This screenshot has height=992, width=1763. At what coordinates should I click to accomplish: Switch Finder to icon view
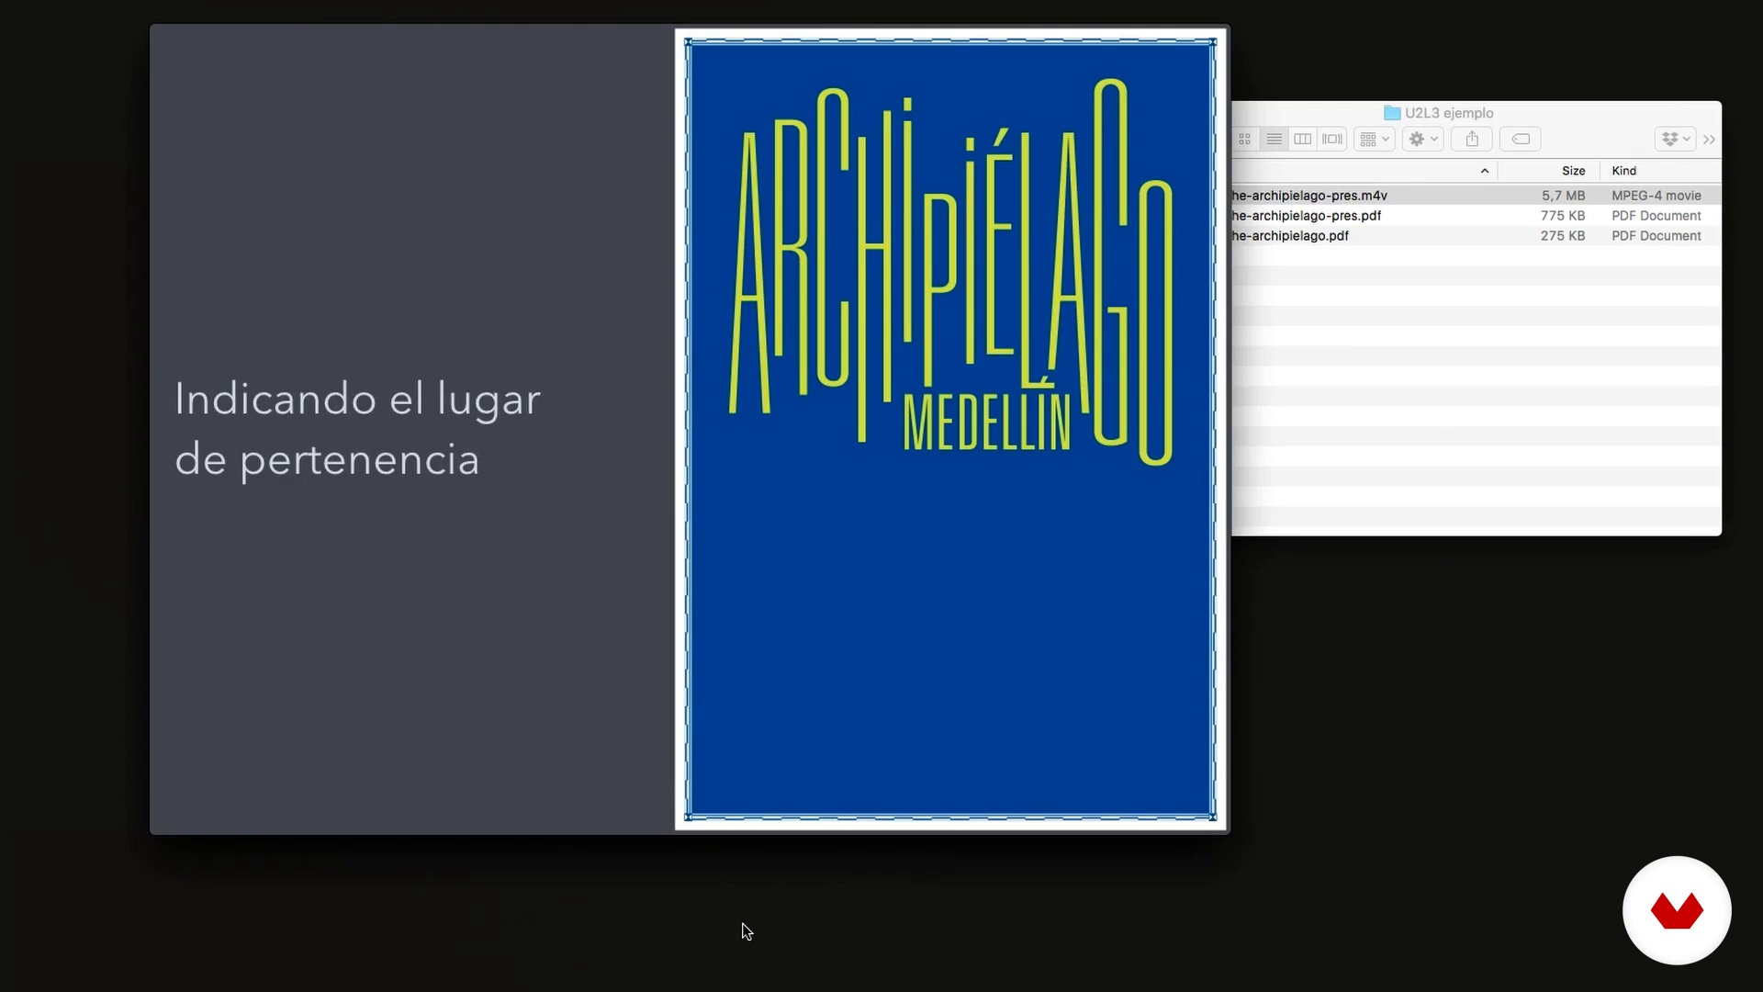pos(1244,140)
